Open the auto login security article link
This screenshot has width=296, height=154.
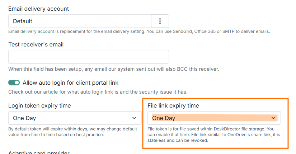point(50,92)
